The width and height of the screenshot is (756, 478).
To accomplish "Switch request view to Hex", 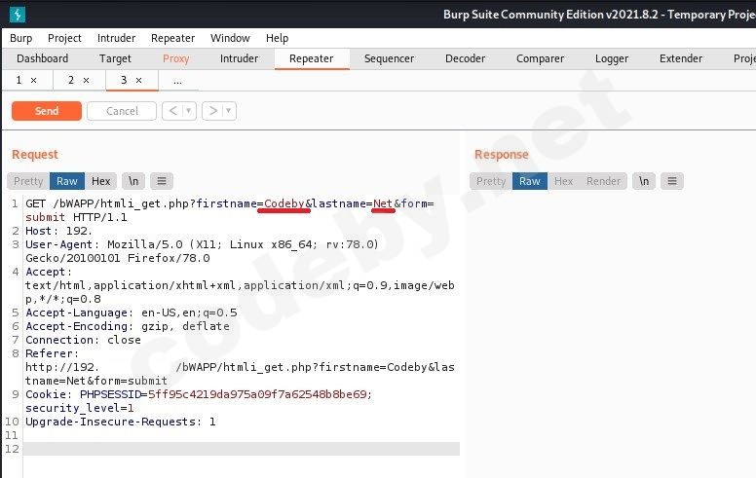I will click(100, 181).
